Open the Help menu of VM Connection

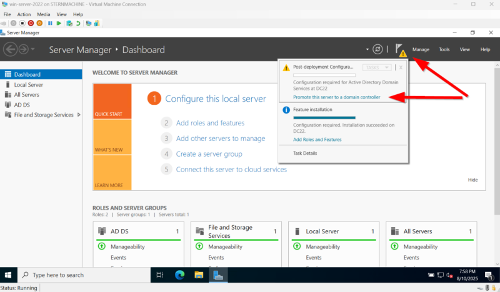pyautogui.click(x=77, y=14)
